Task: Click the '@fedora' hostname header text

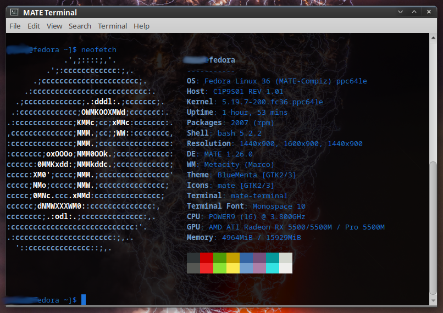Action: 220,60
